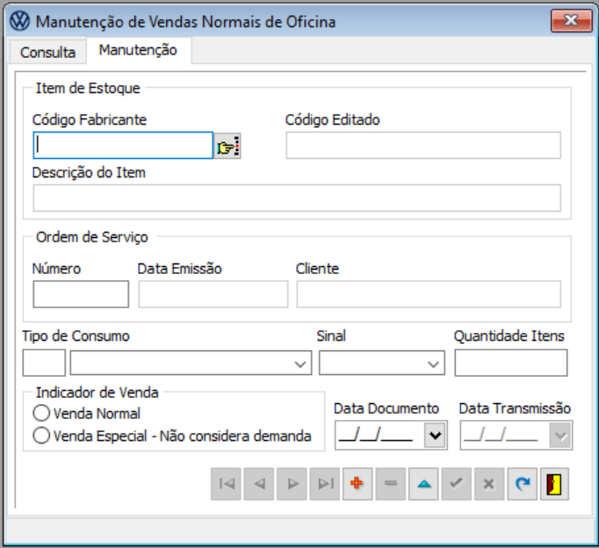Open the Sinal dropdown list
This screenshot has height=548, width=599.
tap(434, 363)
